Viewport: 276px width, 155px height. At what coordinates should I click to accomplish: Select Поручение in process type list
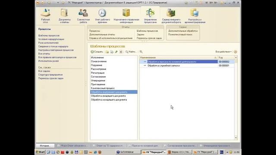pyautogui.click(x=114, y=65)
